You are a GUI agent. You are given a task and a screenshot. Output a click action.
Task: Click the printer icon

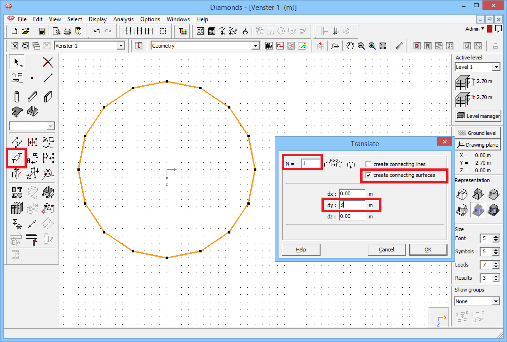(67, 31)
